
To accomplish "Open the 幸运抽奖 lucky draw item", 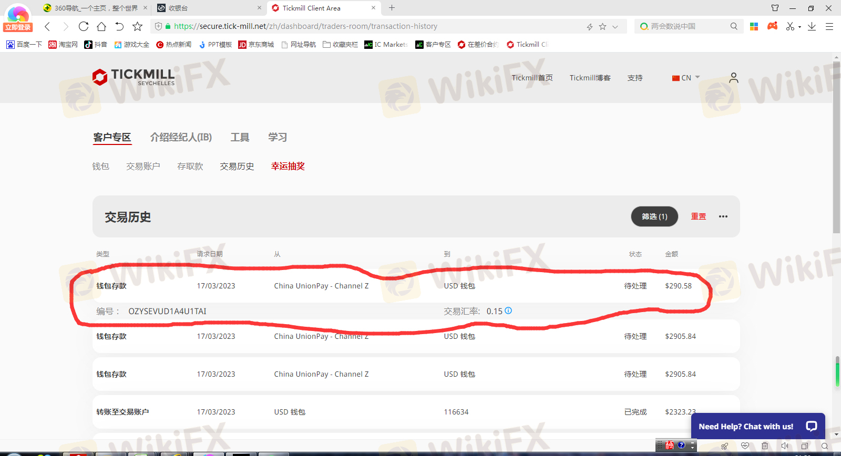I will tap(288, 166).
